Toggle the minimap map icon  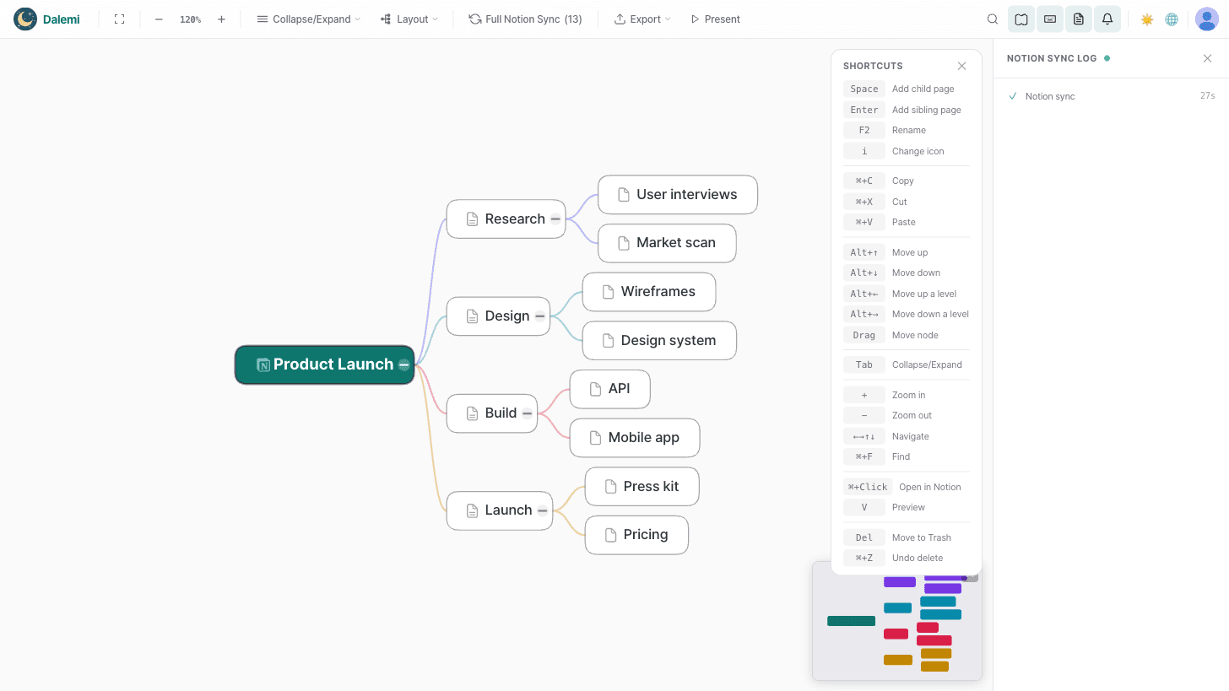(x=1021, y=19)
